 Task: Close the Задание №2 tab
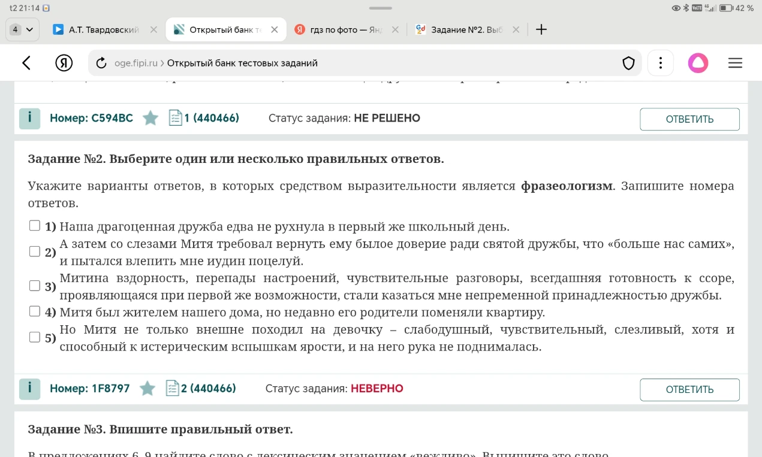516,29
